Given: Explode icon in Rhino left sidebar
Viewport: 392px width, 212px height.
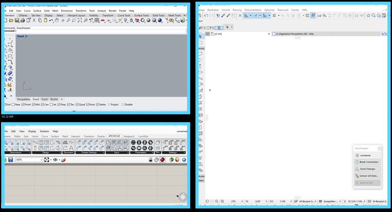Looking at the screenshot, I should (x=10, y=85).
